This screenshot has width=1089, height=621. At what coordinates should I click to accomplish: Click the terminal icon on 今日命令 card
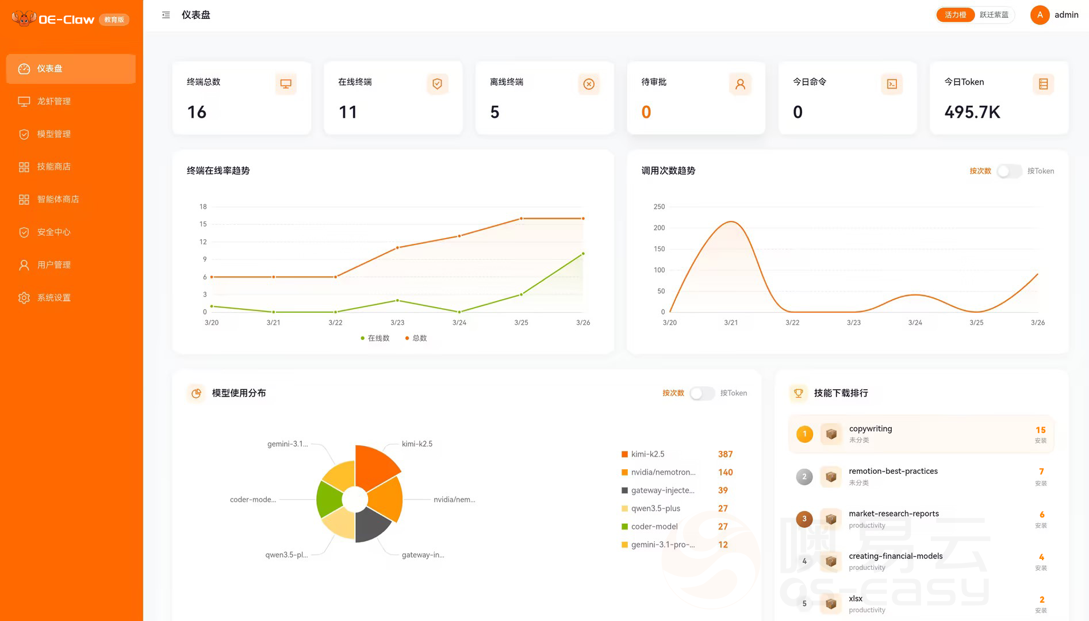point(892,84)
